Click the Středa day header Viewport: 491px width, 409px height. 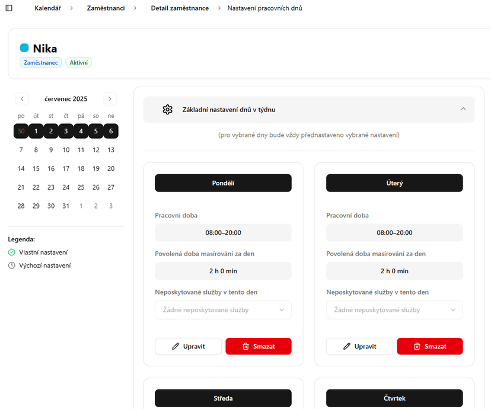coord(224,398)
